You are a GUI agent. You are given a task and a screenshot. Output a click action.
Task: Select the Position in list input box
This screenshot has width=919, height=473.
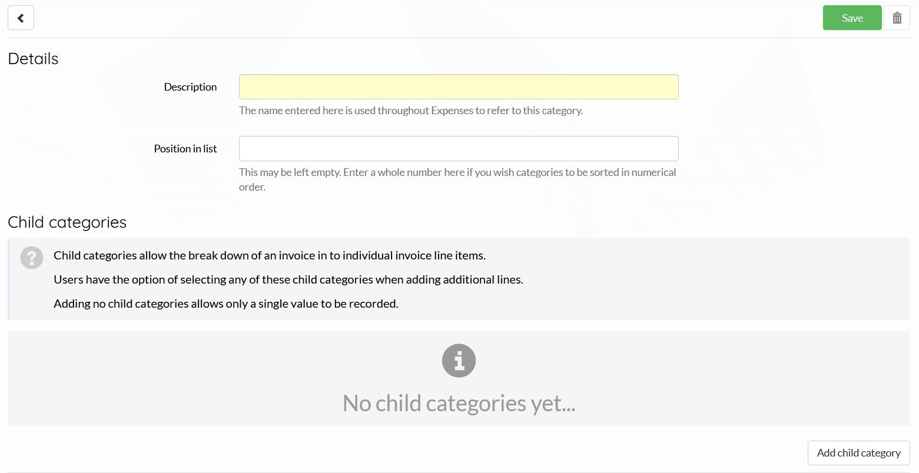click(459, 148)
